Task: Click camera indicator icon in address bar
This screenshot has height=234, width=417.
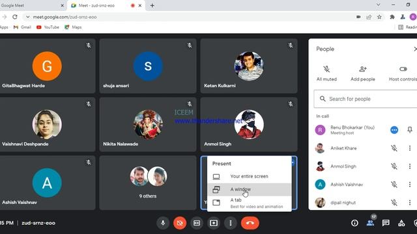Action: [358, 17]
